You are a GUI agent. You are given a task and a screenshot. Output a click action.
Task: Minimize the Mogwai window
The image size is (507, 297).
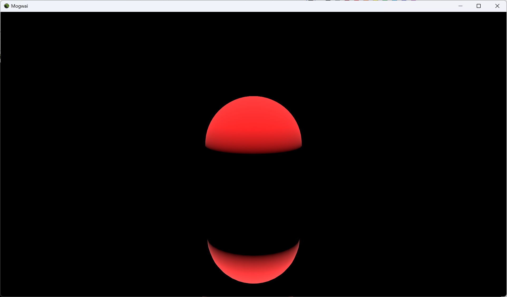[460, 6]
